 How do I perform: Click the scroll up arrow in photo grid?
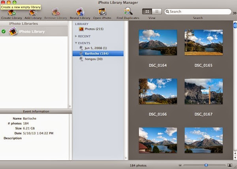pyautogui.click(x=235, y=153)
